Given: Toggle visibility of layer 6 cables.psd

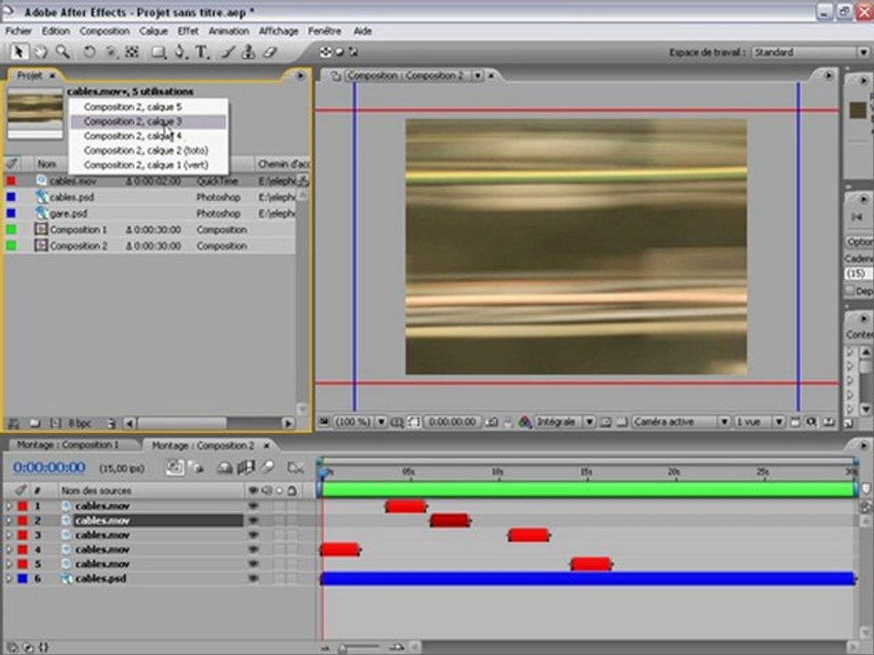Looking at the screenshot, I should (x=253, y=579).
